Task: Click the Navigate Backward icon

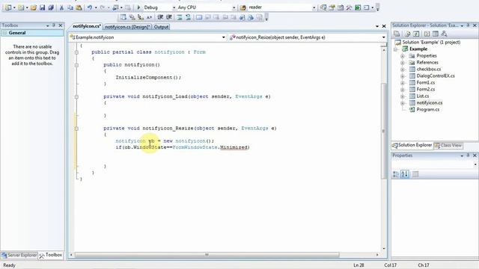Action: click(x=115, y=7)
